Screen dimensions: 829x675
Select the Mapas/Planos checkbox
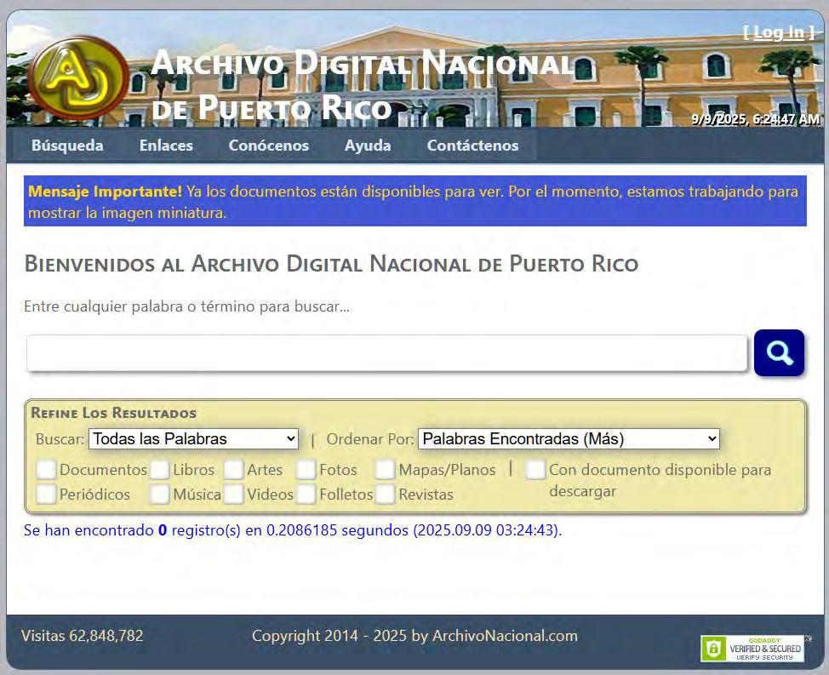(x=385, y=469)
